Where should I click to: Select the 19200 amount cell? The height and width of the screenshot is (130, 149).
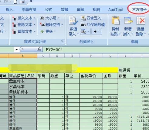coord(110,125)
